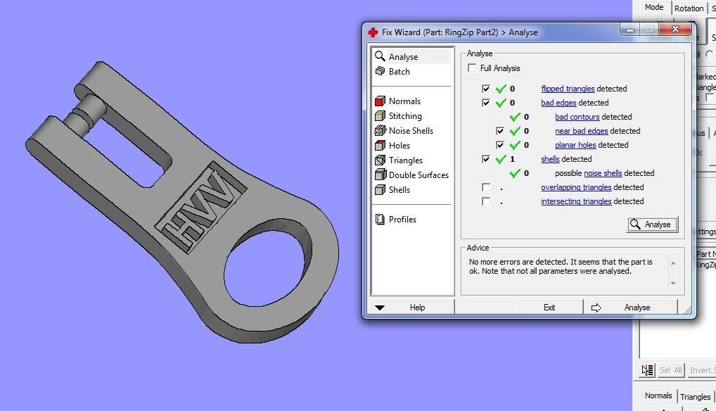Click the bottom Analyse arrow button

coord(631,308)
